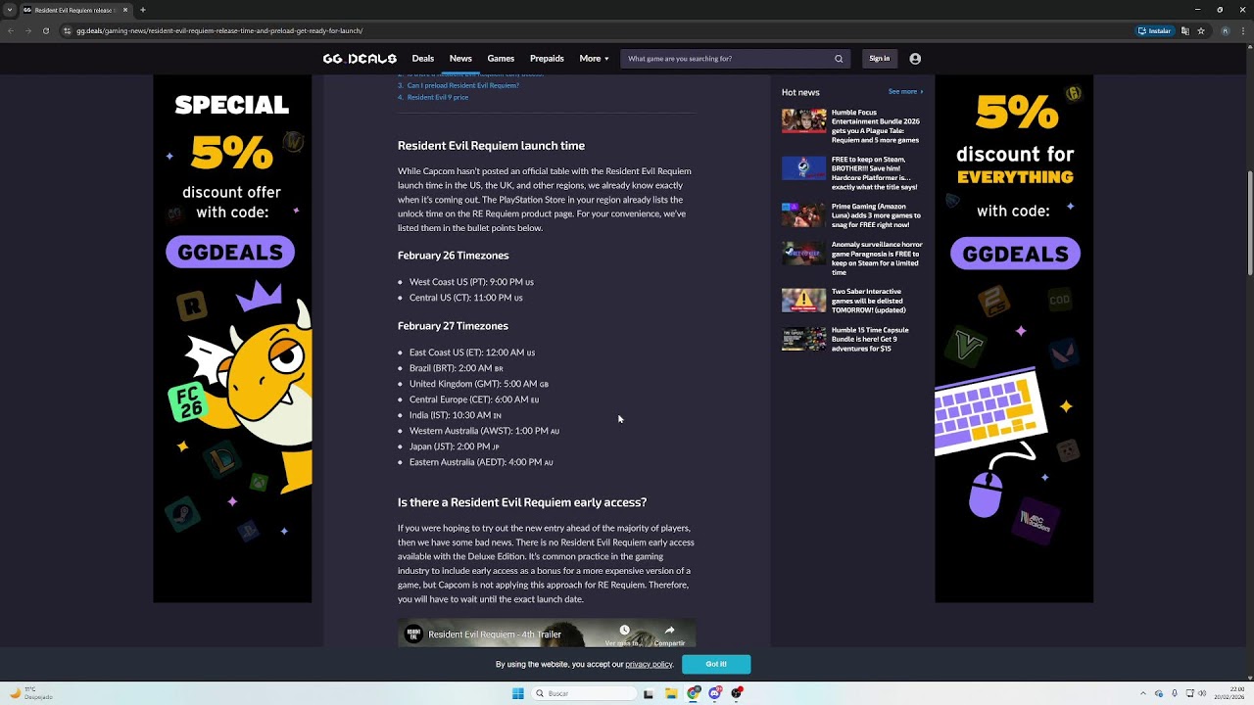Open the Prepaids navigation item
This screenshot has width=1254, height=705.
tap(547, 59)
